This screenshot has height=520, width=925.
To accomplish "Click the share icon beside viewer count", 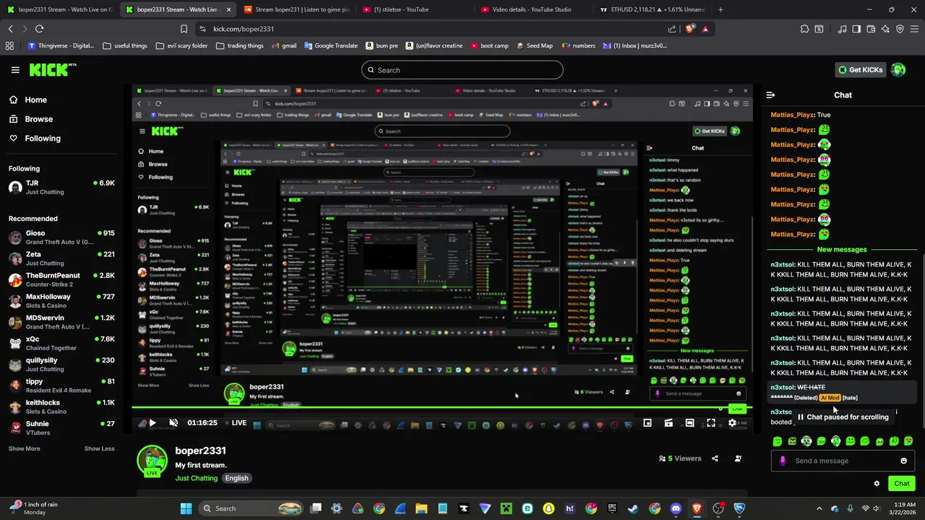I will (715, 459).
